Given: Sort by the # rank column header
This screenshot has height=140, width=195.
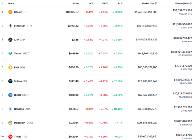Looking at the screenshot, I should pyautogui.click(x=2, y=3).
